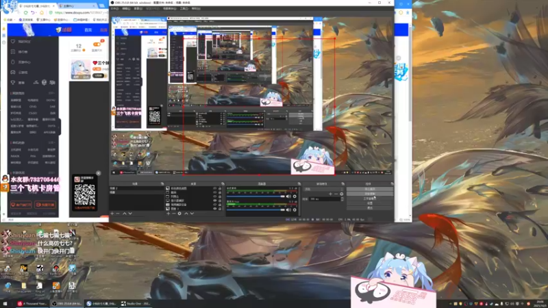Toggle visibility eye of fourth source
Screen dimensions: 548x308
215,201
